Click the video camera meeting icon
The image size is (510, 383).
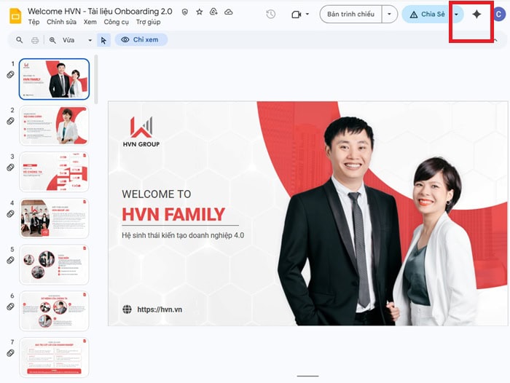click(297, 15)
